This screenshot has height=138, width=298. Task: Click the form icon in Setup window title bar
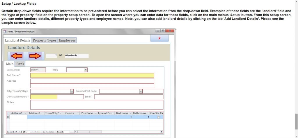click(5, 31)
